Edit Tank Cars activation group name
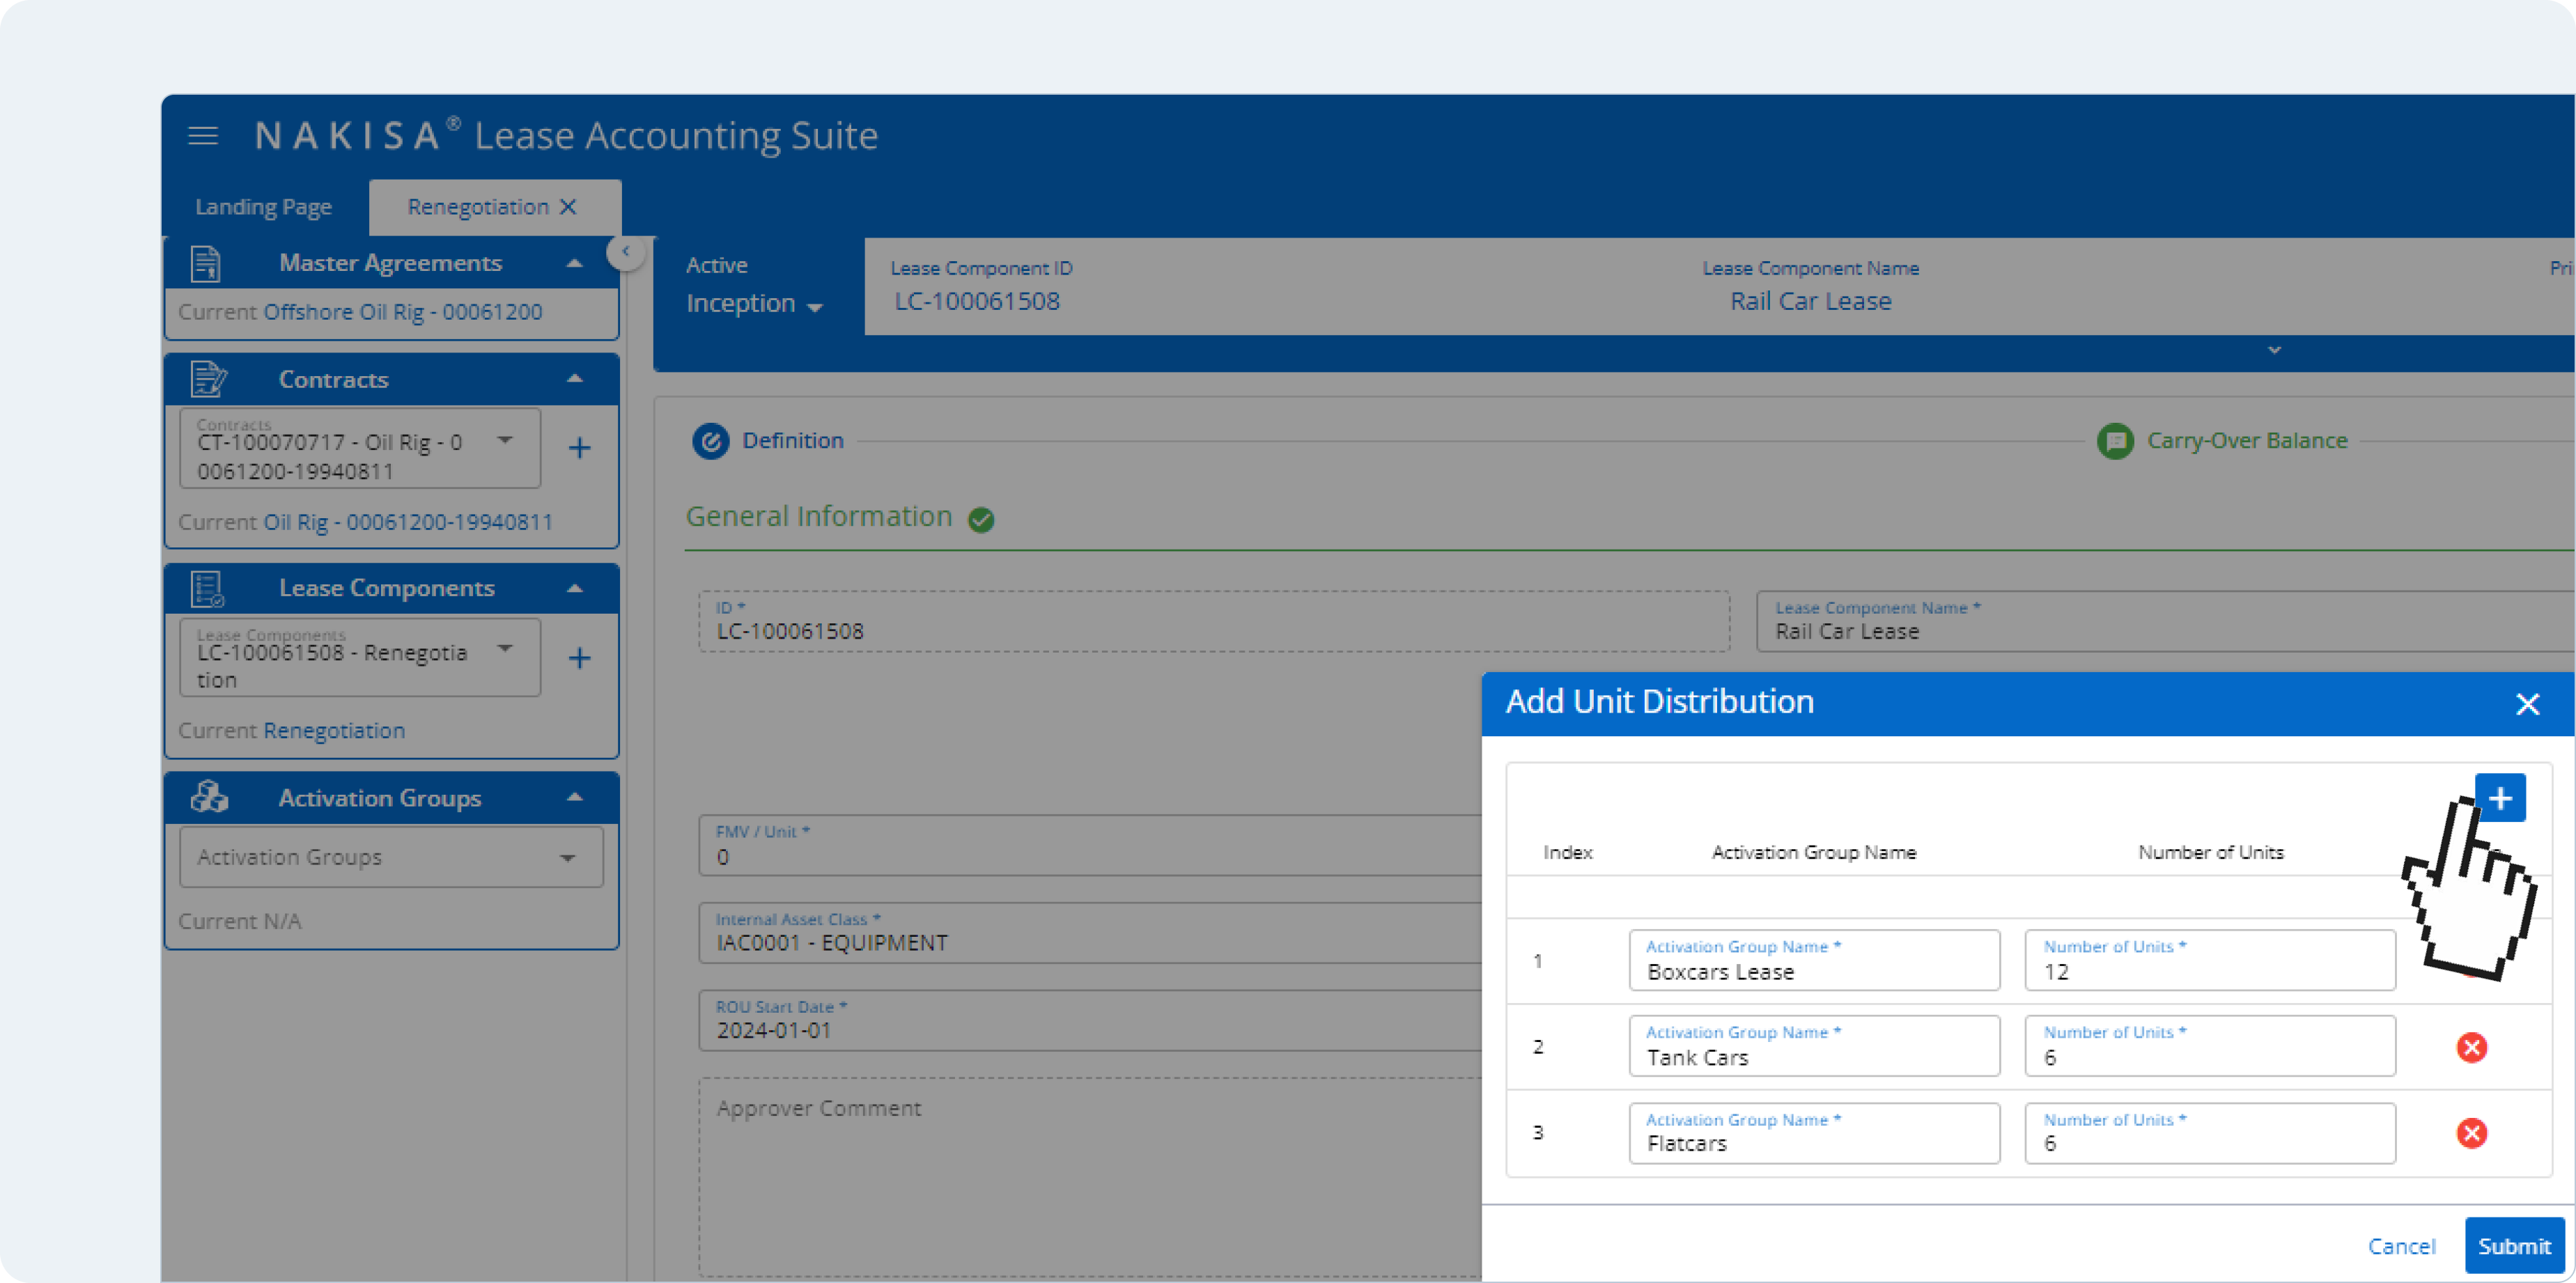The width and height of the screenshot is (2576, 1283). (1814, 1046)
